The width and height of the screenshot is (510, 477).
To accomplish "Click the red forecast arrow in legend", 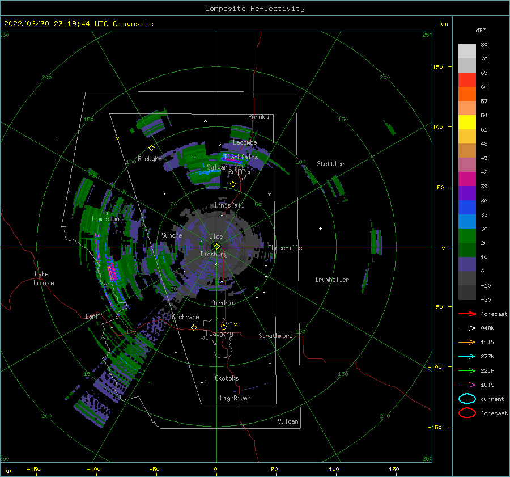I will [467, 314].
